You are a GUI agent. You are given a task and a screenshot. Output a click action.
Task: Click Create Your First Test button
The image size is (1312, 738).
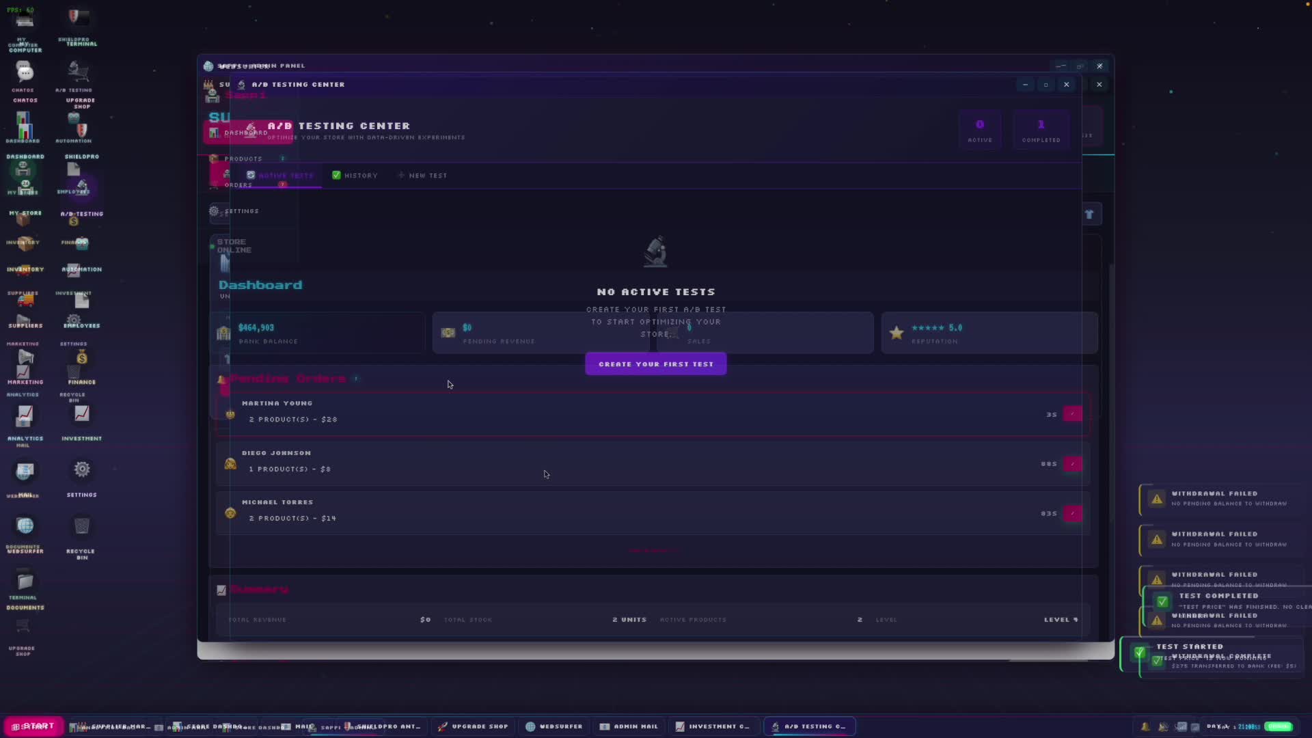[x=655, y=364]
